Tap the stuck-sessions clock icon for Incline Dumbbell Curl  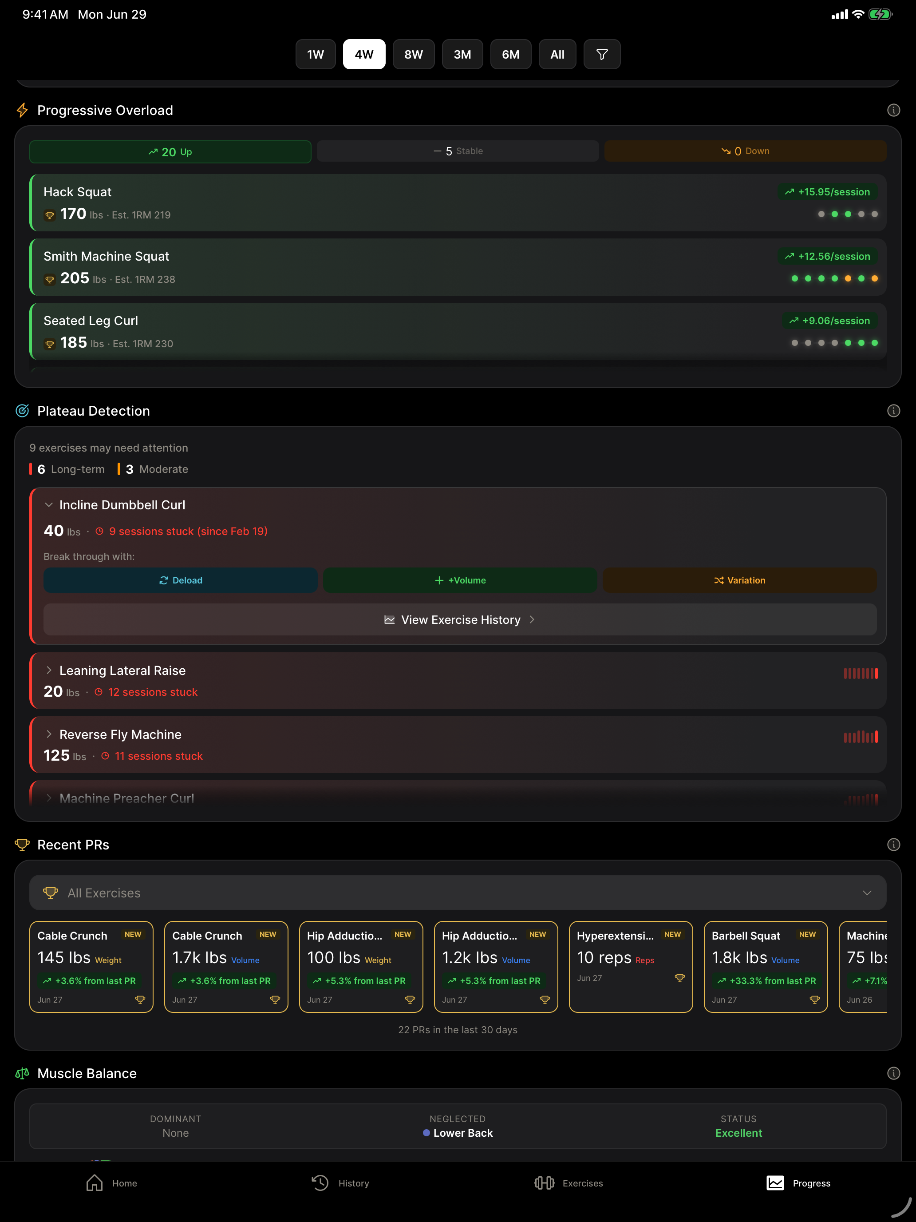coord(99,532)
